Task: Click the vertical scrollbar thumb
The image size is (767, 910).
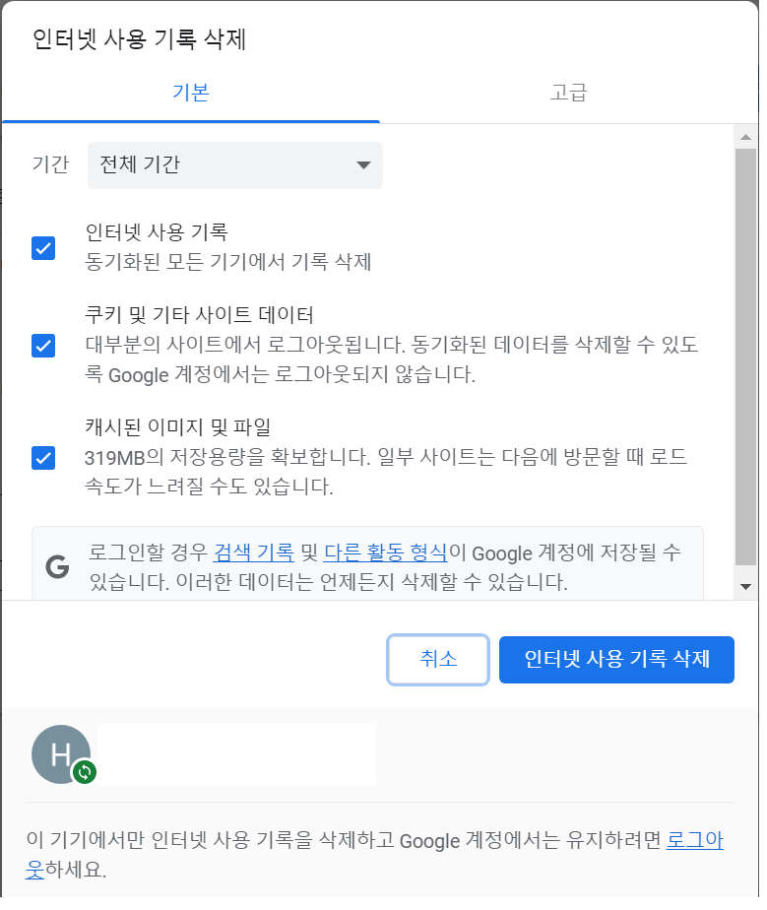Action: click(746, 357)
